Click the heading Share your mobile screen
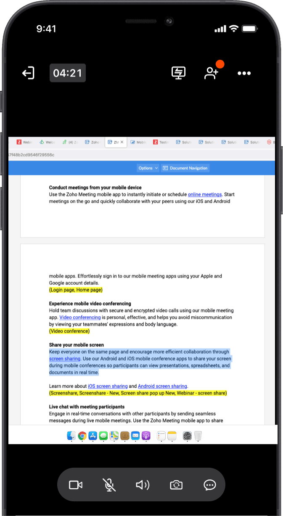This screenshot has height=516, width=283. click(x=77, y=345)
